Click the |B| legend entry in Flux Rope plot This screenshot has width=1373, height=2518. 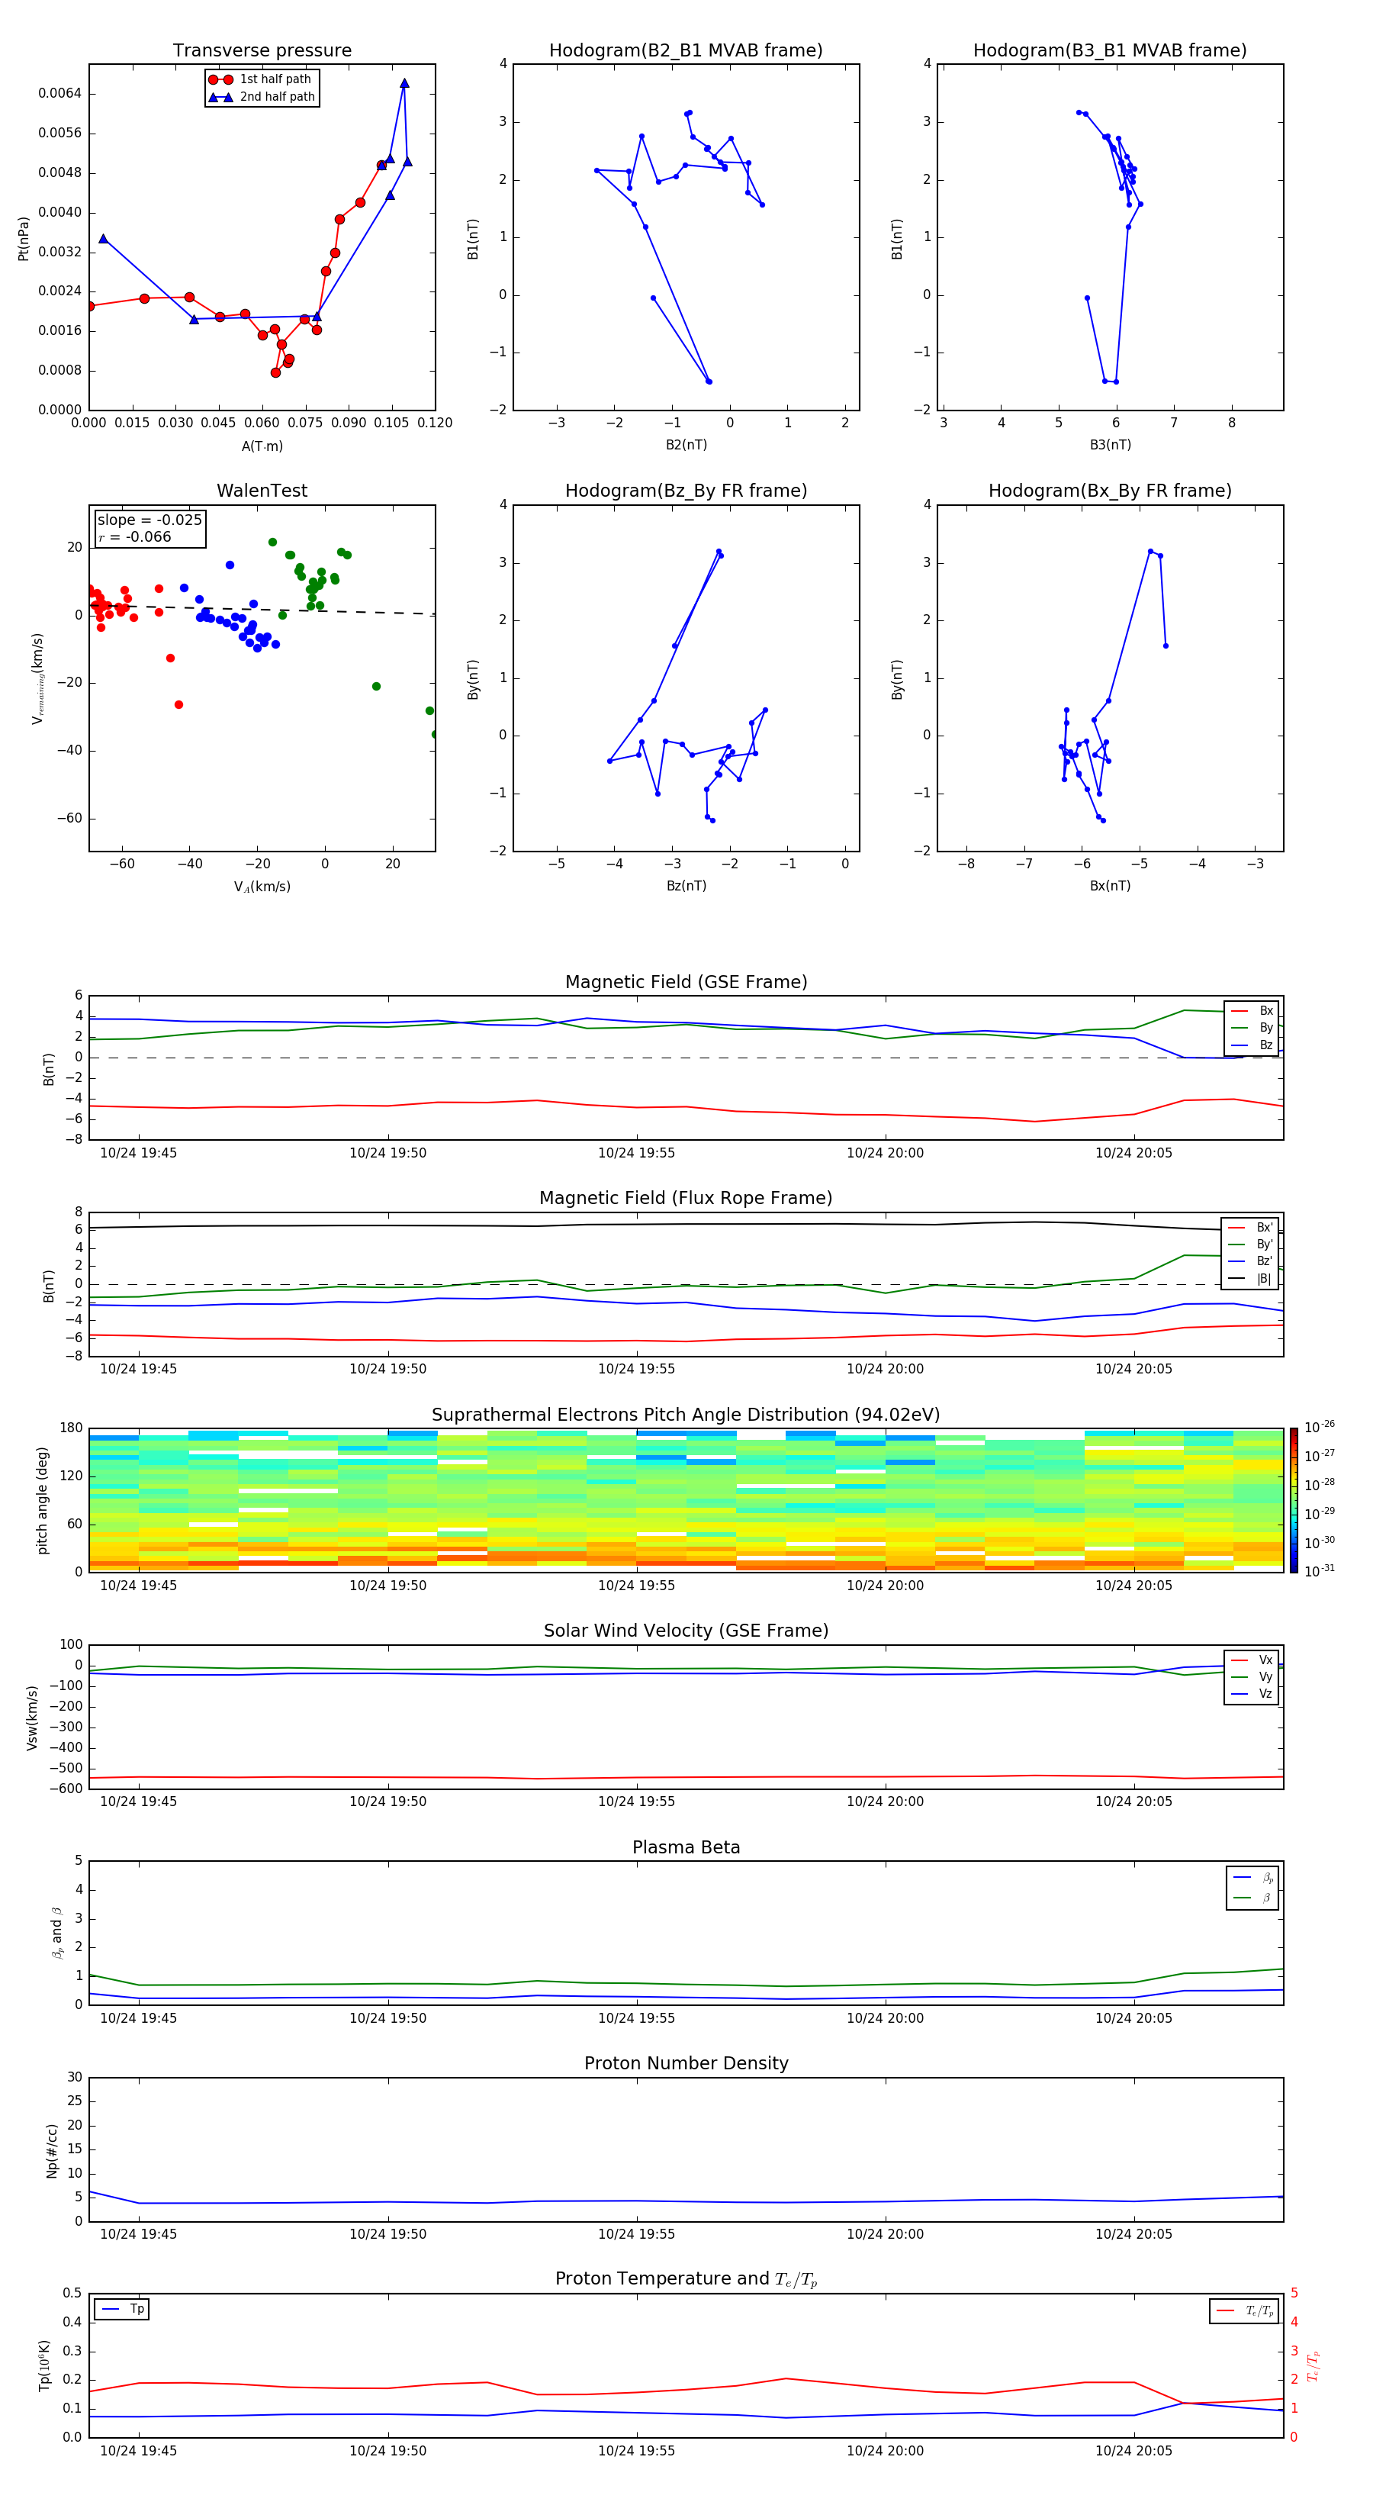click(1250, 1279)
